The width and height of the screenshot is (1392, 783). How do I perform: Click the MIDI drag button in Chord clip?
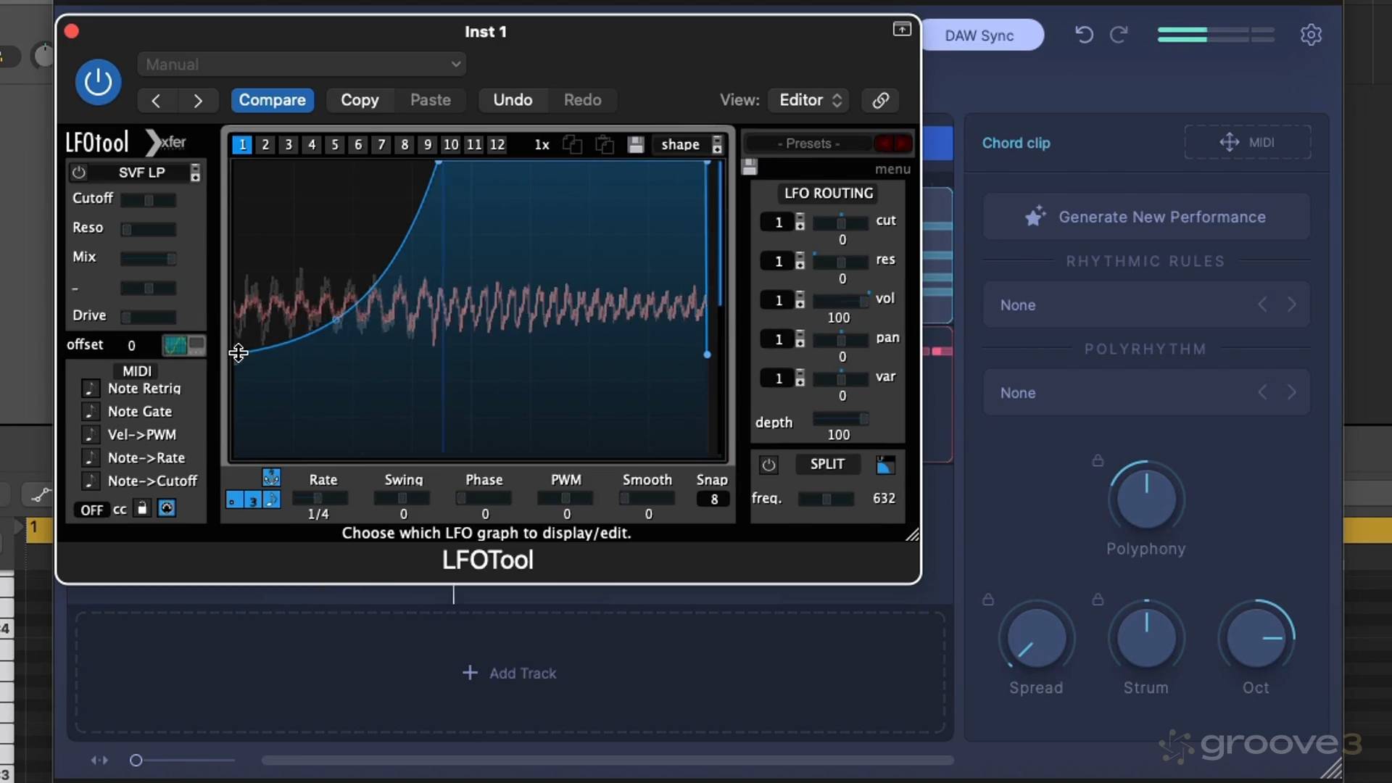coord(1248,142)
